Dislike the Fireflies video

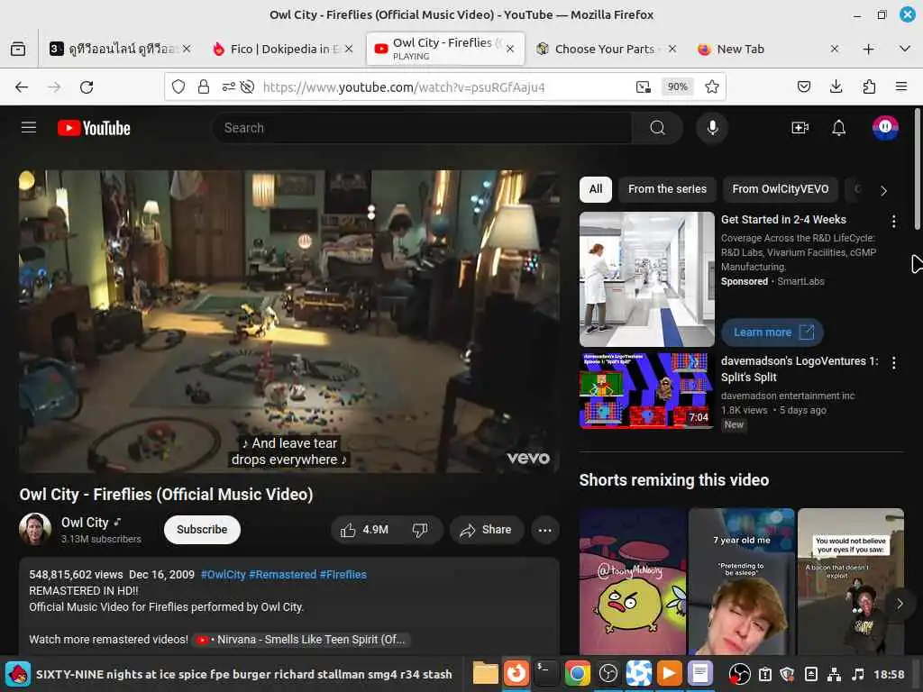pos(420,530)
